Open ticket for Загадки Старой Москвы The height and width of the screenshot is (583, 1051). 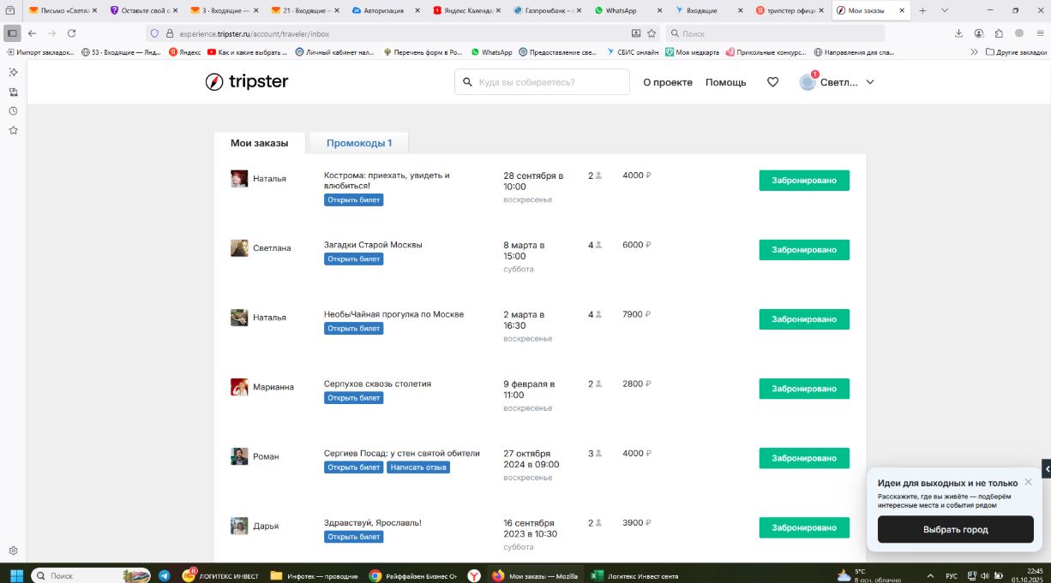pyautogui.click(x=353, y=259)
